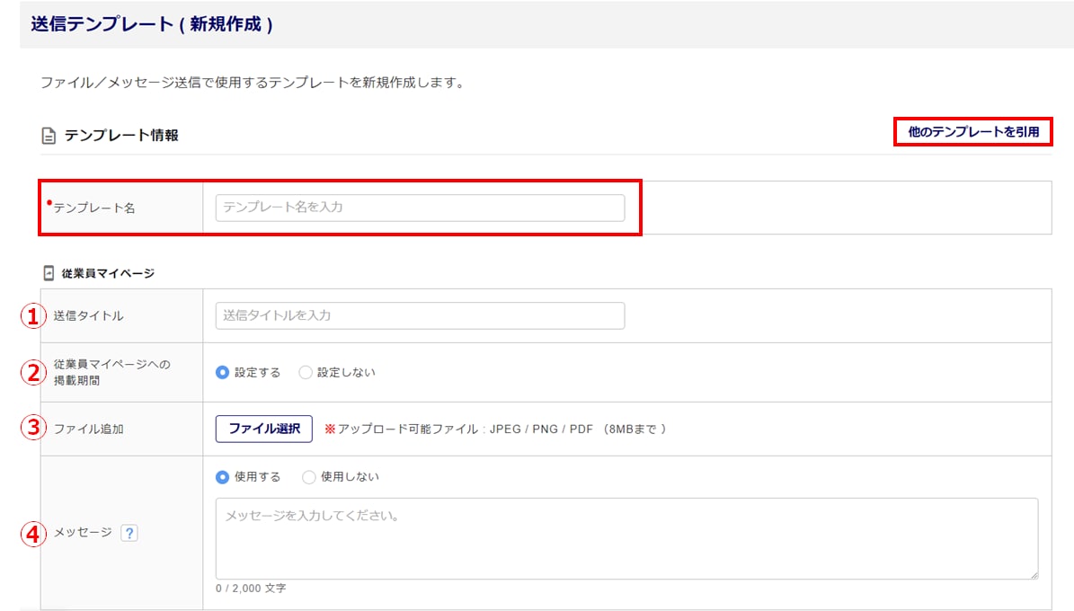Click the red circled number 3 marker
The image size is (1074, 611).
click(x=33, y=429)
